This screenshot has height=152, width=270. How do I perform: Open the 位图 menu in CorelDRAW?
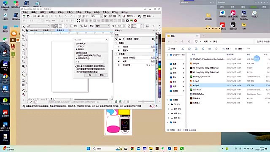[x=78, y=12]
